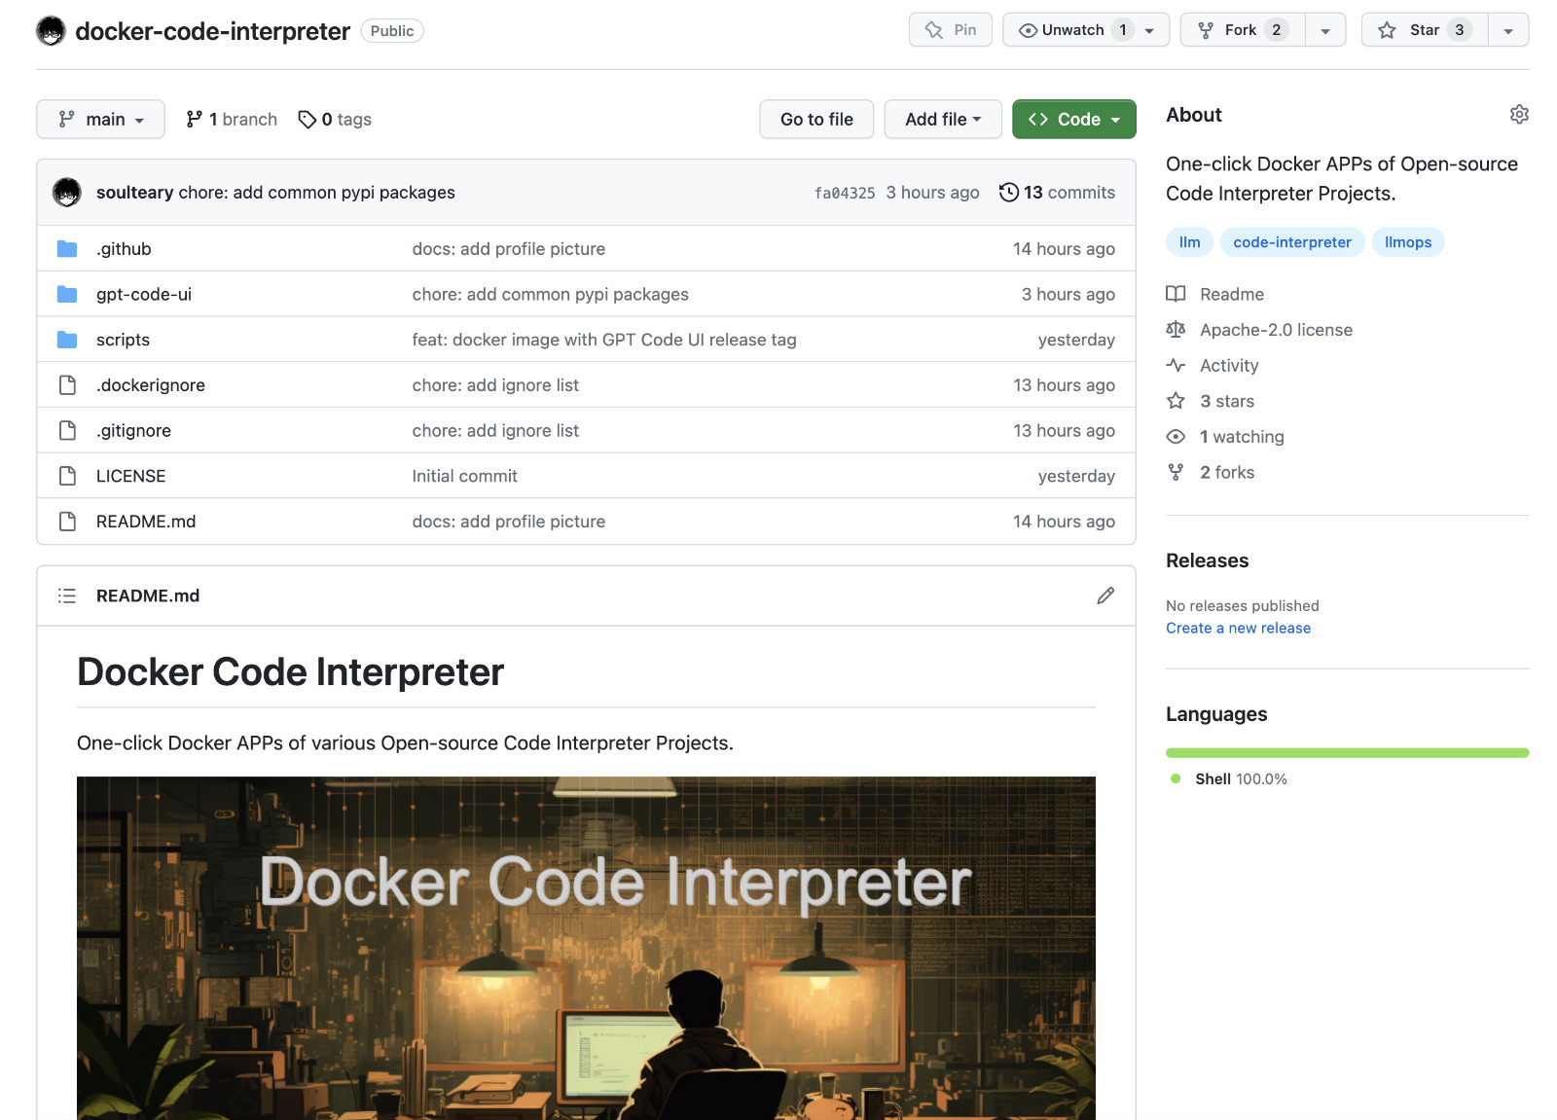The image size is (1557, 1120).
Task: Open the .dockerignore file name
Action: coord(151,385)
